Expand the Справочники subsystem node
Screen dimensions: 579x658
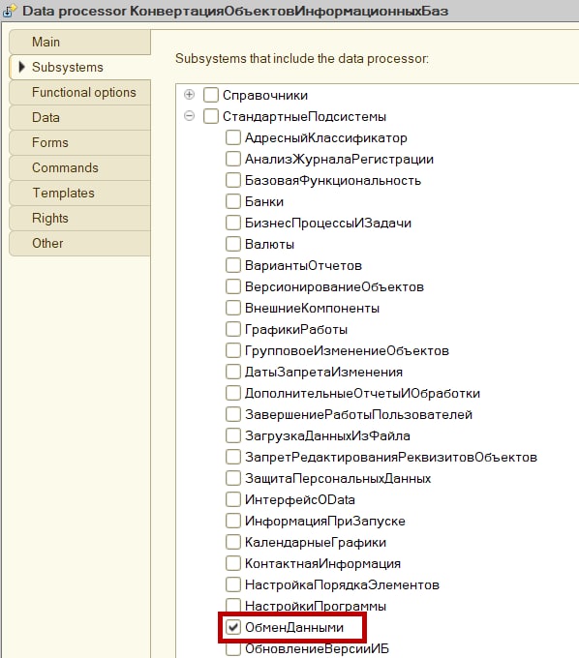(190, 95)
